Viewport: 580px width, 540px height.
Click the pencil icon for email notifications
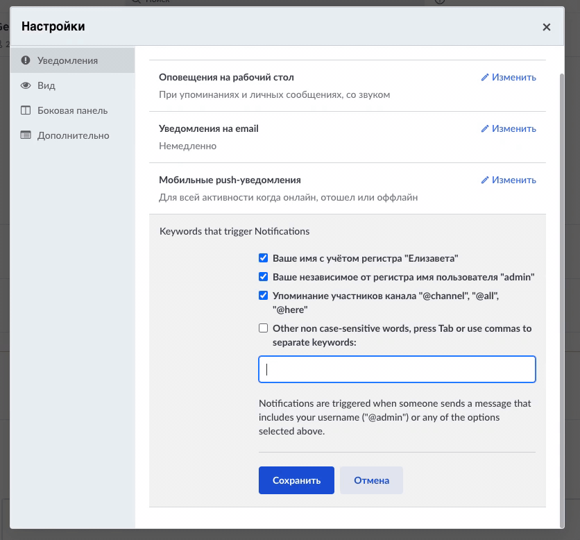tap(485, 128)
